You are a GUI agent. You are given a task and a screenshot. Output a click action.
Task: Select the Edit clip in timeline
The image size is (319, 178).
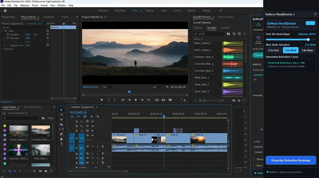pyautogui.click(x=158, y=138)
